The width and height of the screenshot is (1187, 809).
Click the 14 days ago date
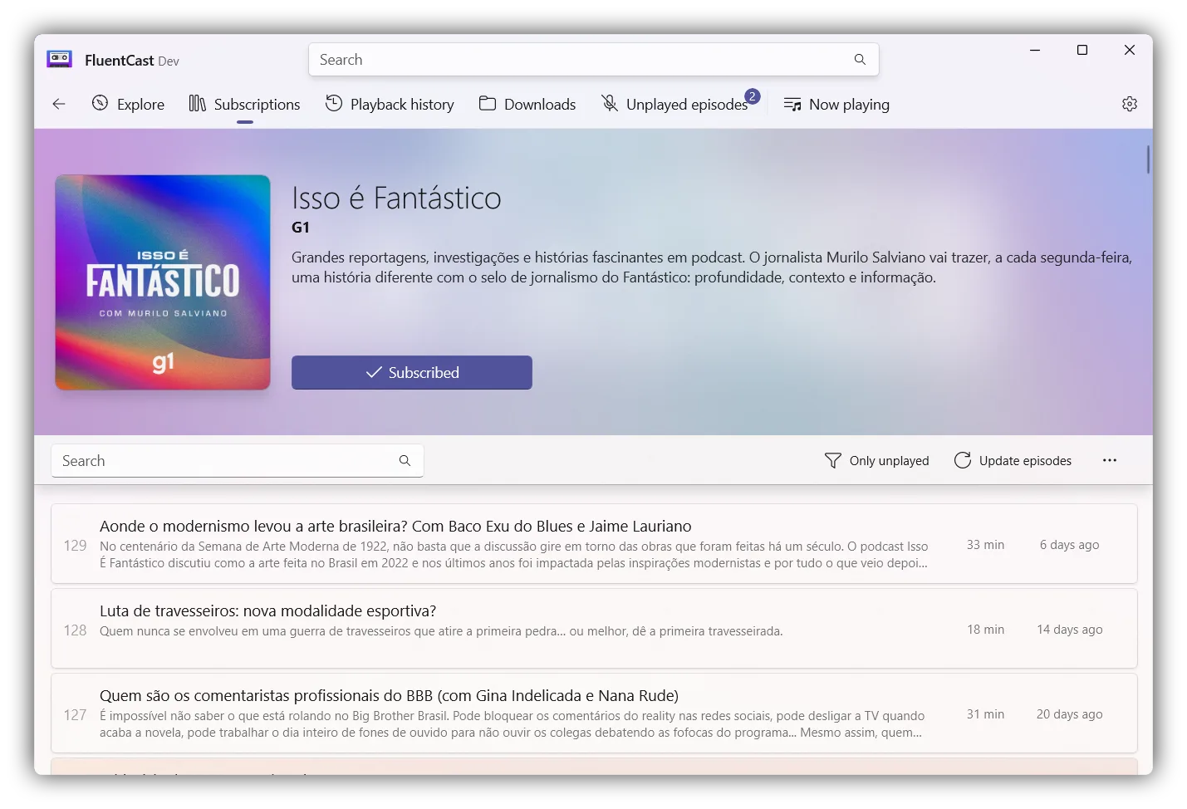[x=1070, y=630]
